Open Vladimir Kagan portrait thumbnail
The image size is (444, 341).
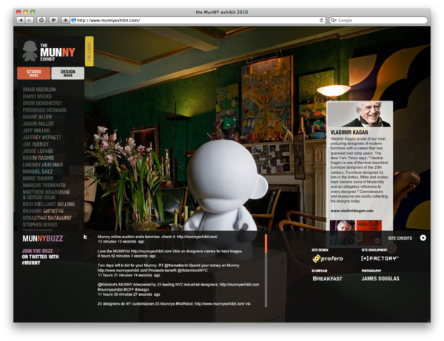click(x=343, y=232)
